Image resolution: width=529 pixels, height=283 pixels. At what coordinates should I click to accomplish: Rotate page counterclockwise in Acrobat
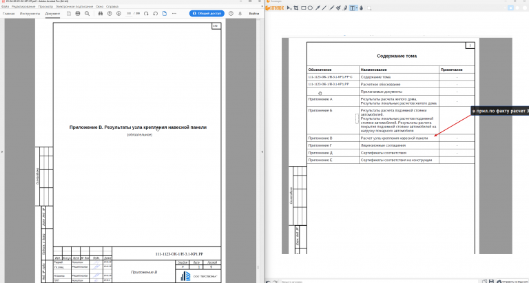pos(156,14)
